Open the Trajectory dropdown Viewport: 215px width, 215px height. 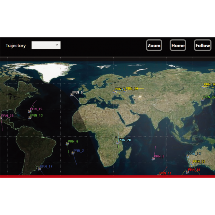coord(46,45)
